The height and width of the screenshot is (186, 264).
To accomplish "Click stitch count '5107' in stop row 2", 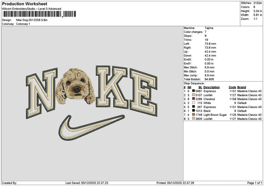I will [x=199, y=95].
